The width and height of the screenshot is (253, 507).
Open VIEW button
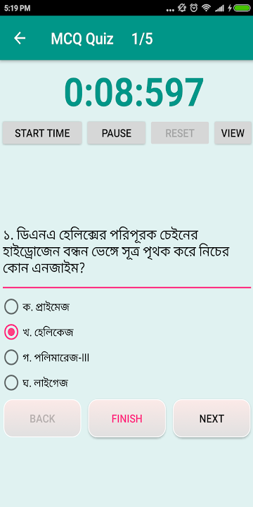[x=233, y=133]
